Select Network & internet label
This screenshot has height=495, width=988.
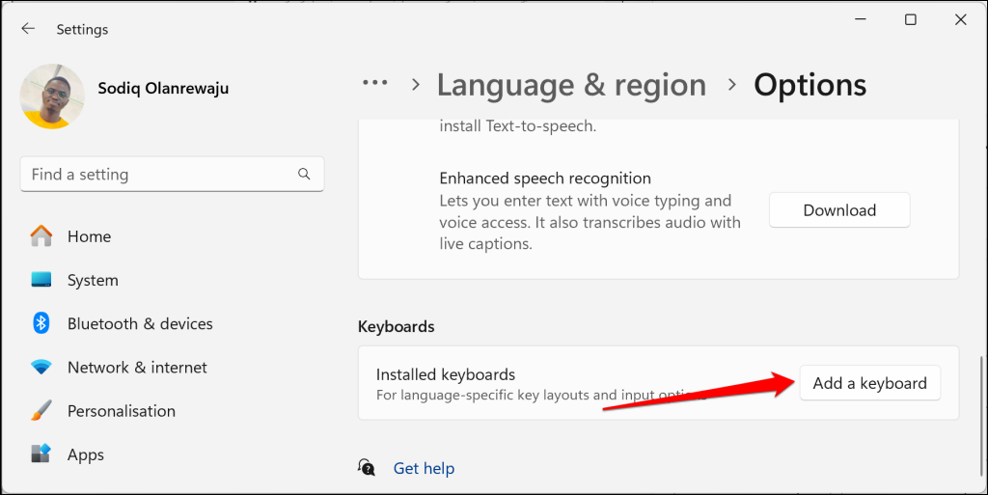[137, 368]
